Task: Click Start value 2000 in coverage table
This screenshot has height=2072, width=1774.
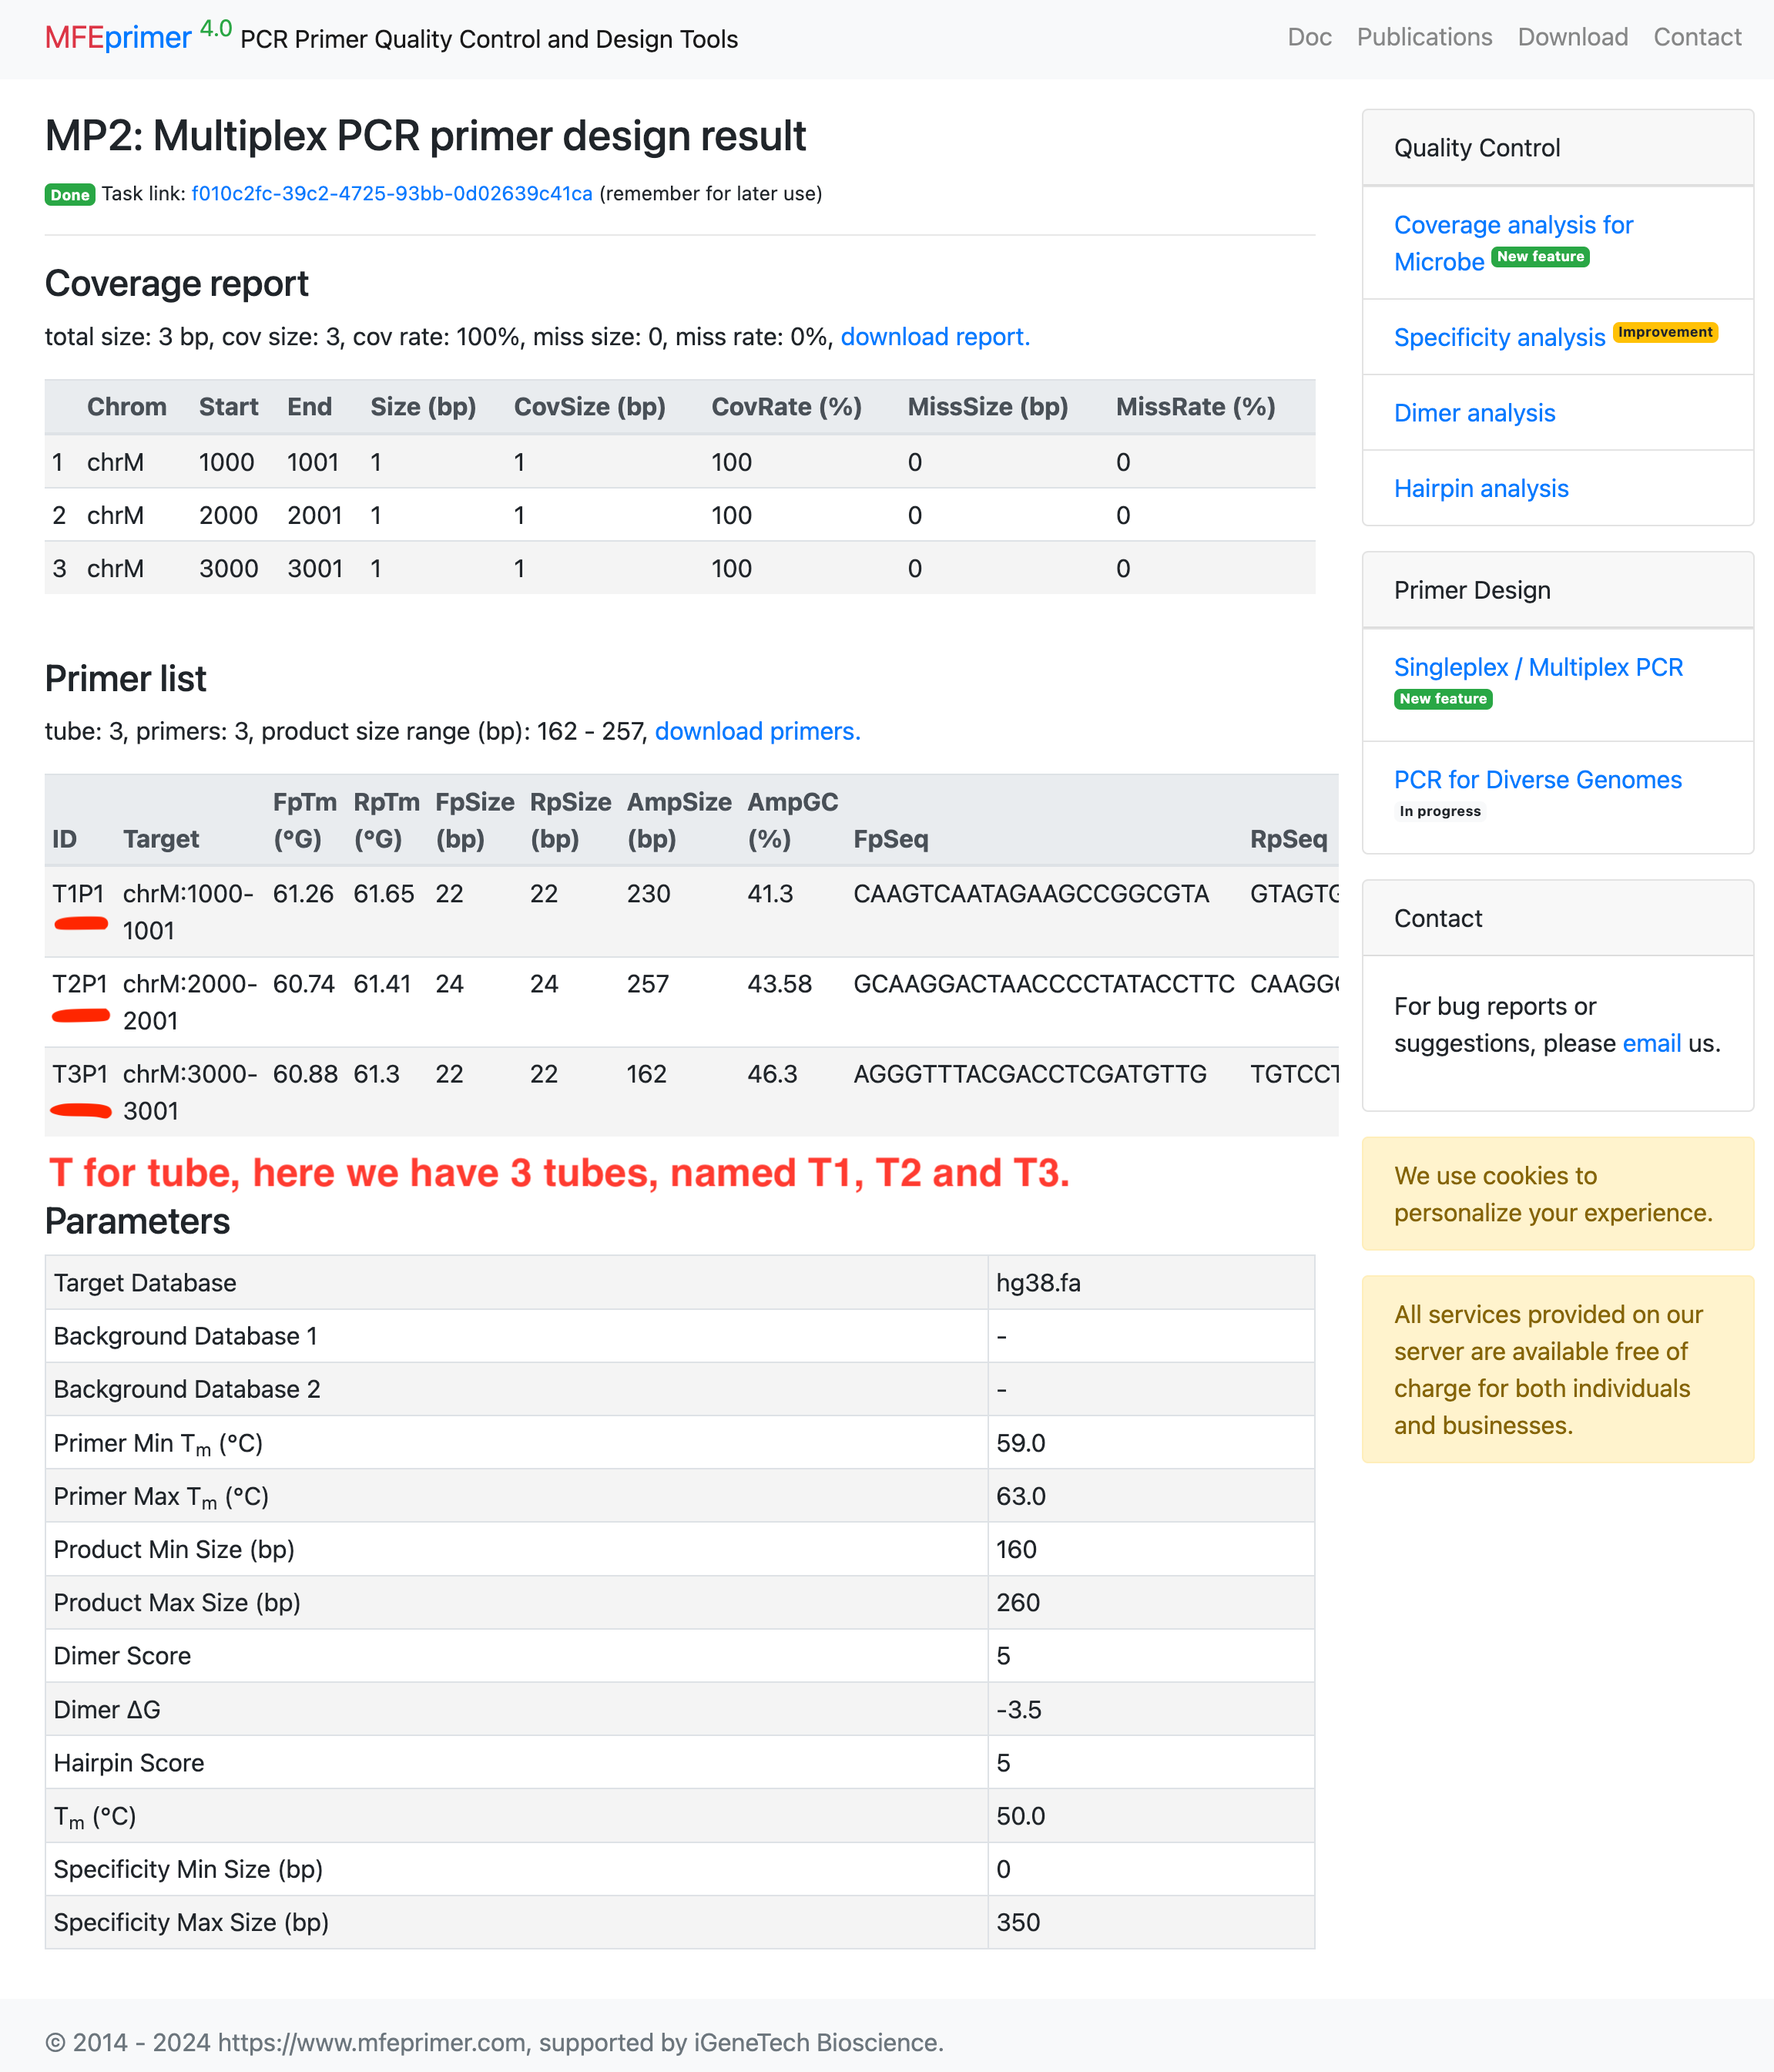Action: pyautogui.click(x=228, y=515)
